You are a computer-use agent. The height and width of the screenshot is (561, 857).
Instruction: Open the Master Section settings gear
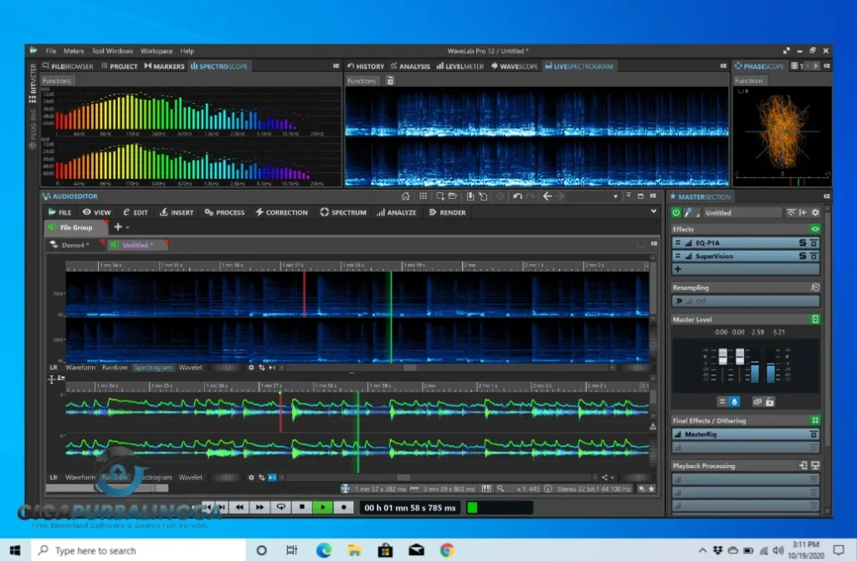(814, 212)
